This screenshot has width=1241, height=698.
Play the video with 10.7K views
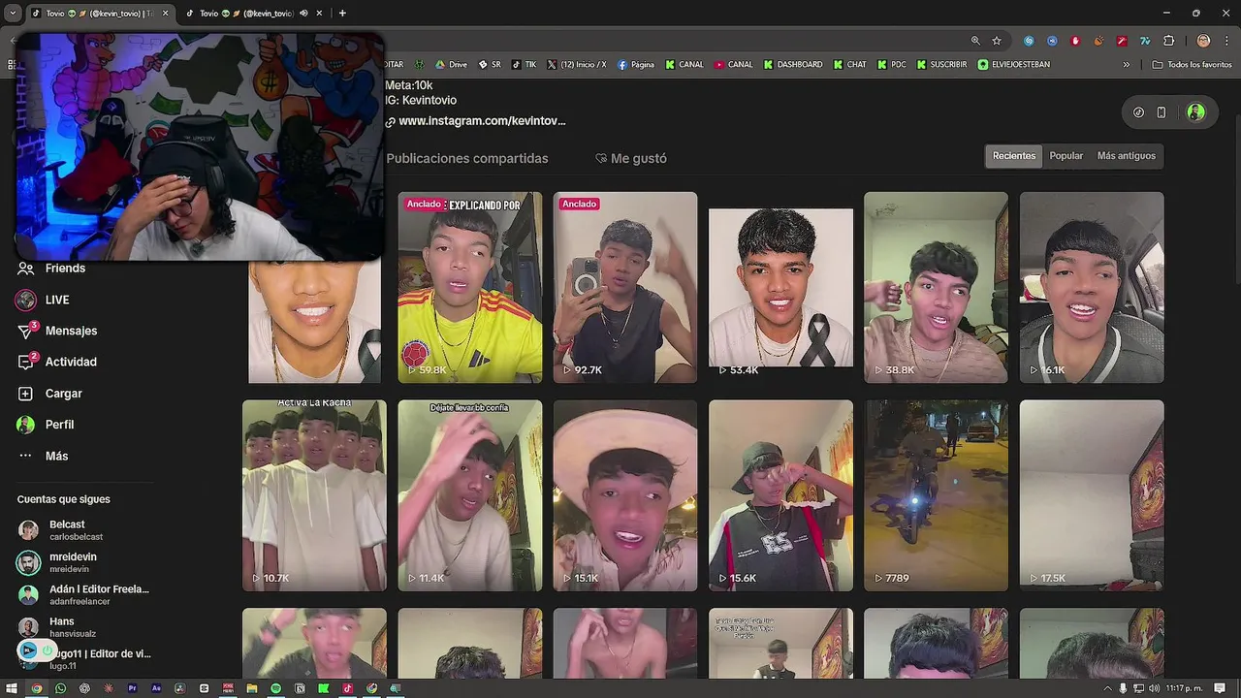tap(314, 495)
